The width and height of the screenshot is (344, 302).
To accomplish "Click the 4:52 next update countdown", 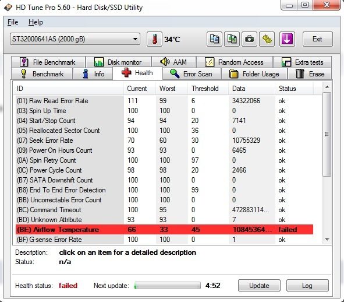I will (x=213, y=286).
